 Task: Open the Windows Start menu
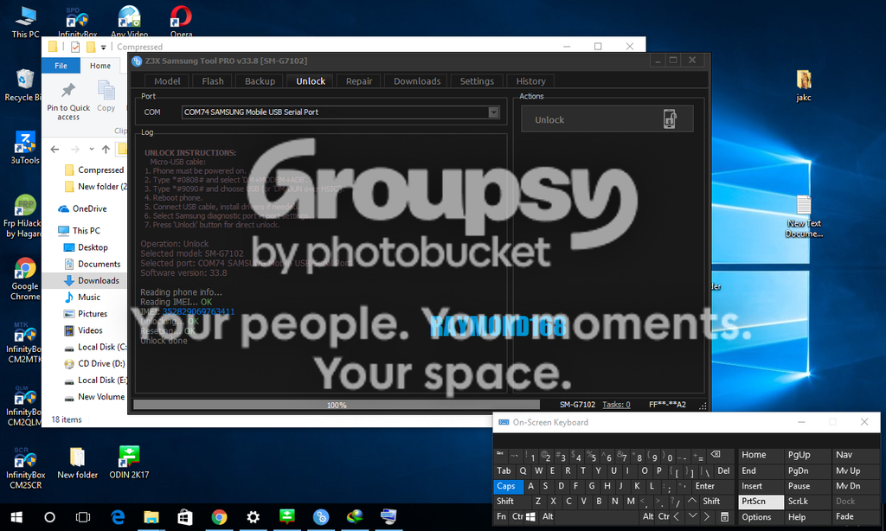tap(16, 517)
